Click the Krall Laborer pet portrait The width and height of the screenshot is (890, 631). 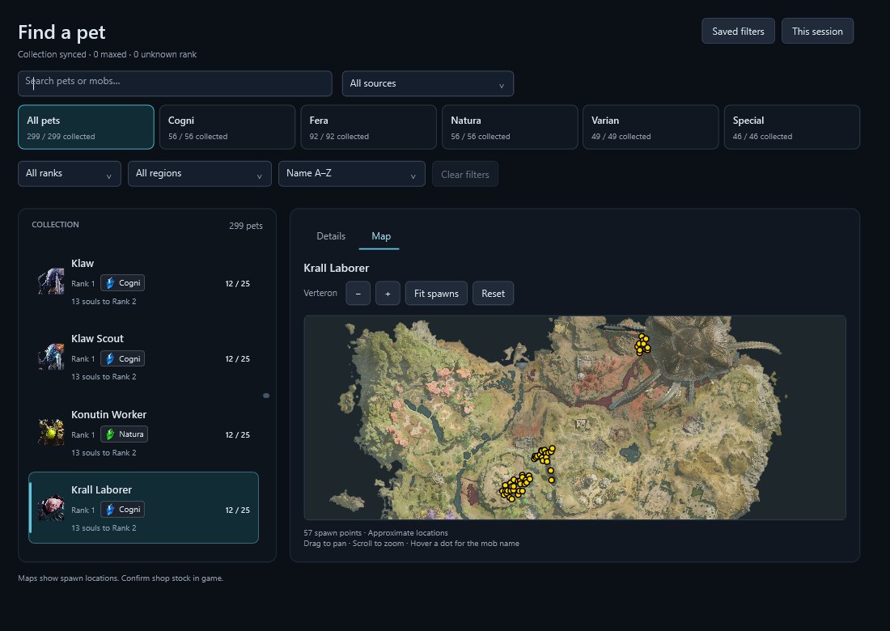coord(51,508)
